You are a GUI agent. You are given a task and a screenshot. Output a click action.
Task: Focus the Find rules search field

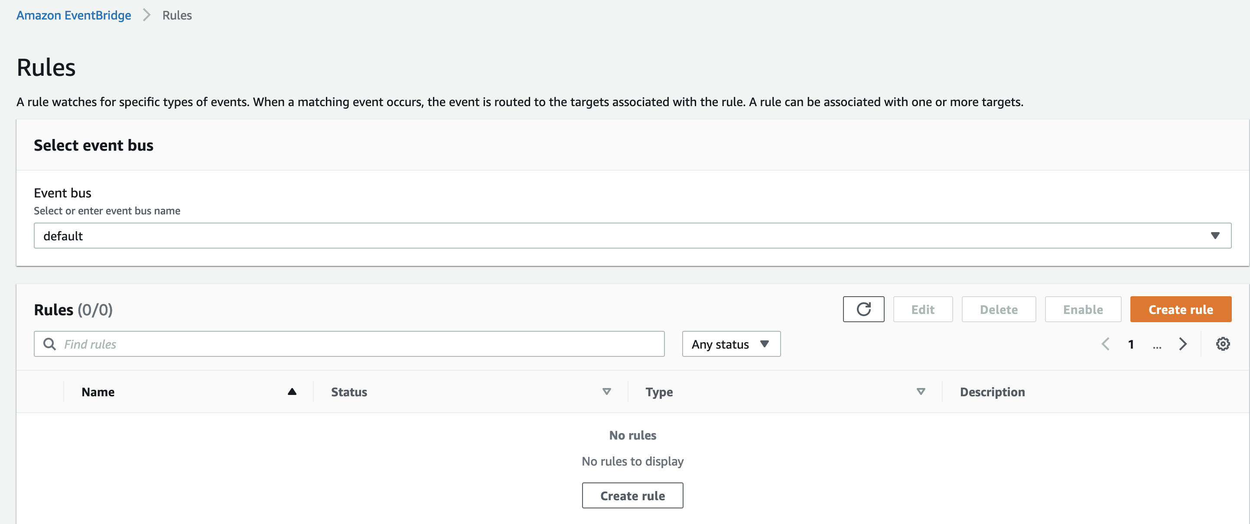pyautogui.click(x=359, y=344)
